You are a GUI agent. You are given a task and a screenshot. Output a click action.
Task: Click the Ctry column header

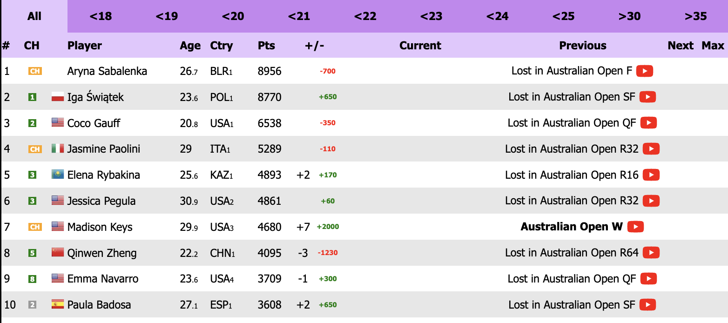(x=221, y=46)
